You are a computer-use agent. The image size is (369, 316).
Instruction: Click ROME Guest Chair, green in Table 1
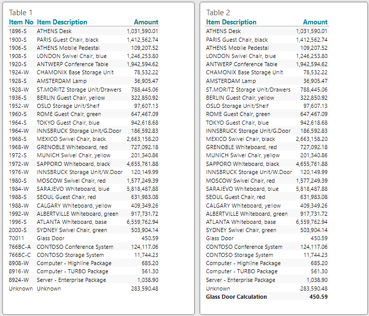coord(69,114)
